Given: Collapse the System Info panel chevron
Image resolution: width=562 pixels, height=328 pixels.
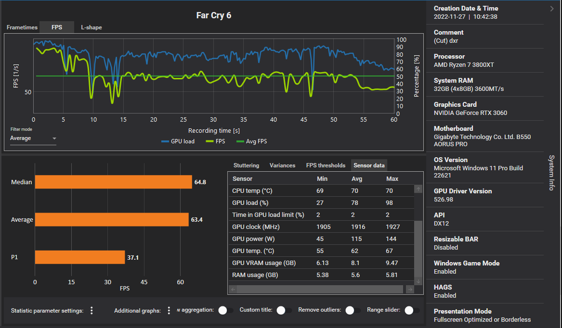Looking at the screenshot, I should pos(551,9).
